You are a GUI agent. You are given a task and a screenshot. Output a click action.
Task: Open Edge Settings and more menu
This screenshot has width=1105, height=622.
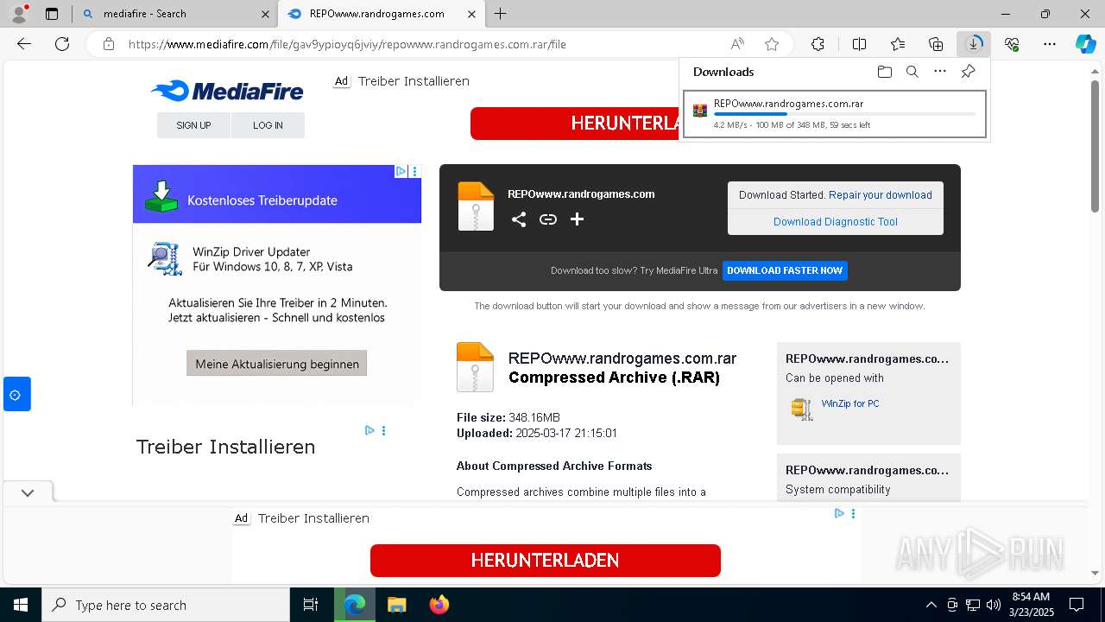point(1050,44)
